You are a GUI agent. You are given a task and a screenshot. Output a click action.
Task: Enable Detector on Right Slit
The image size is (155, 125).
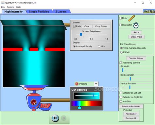[121, 97]
